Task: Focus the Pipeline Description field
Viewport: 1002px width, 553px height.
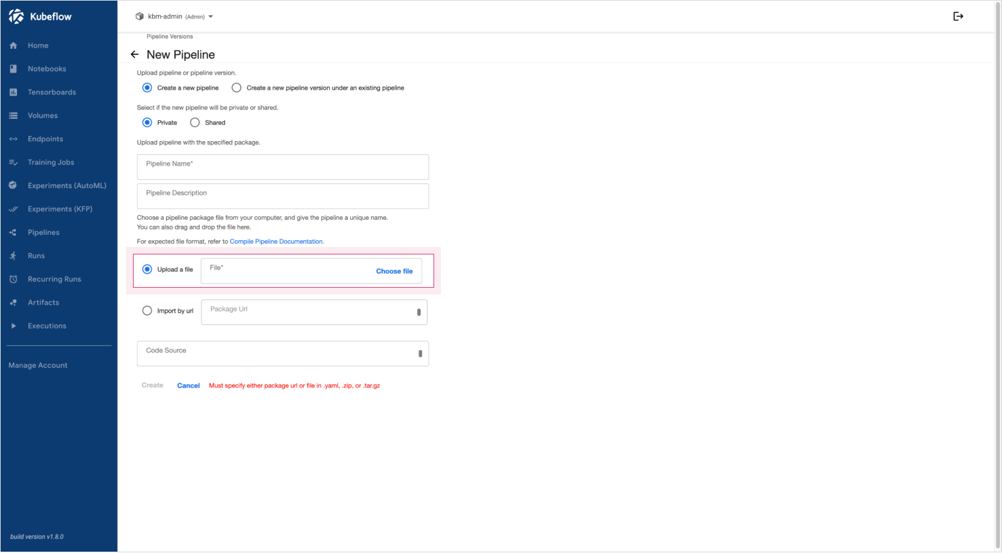Action: click(283, 196)
